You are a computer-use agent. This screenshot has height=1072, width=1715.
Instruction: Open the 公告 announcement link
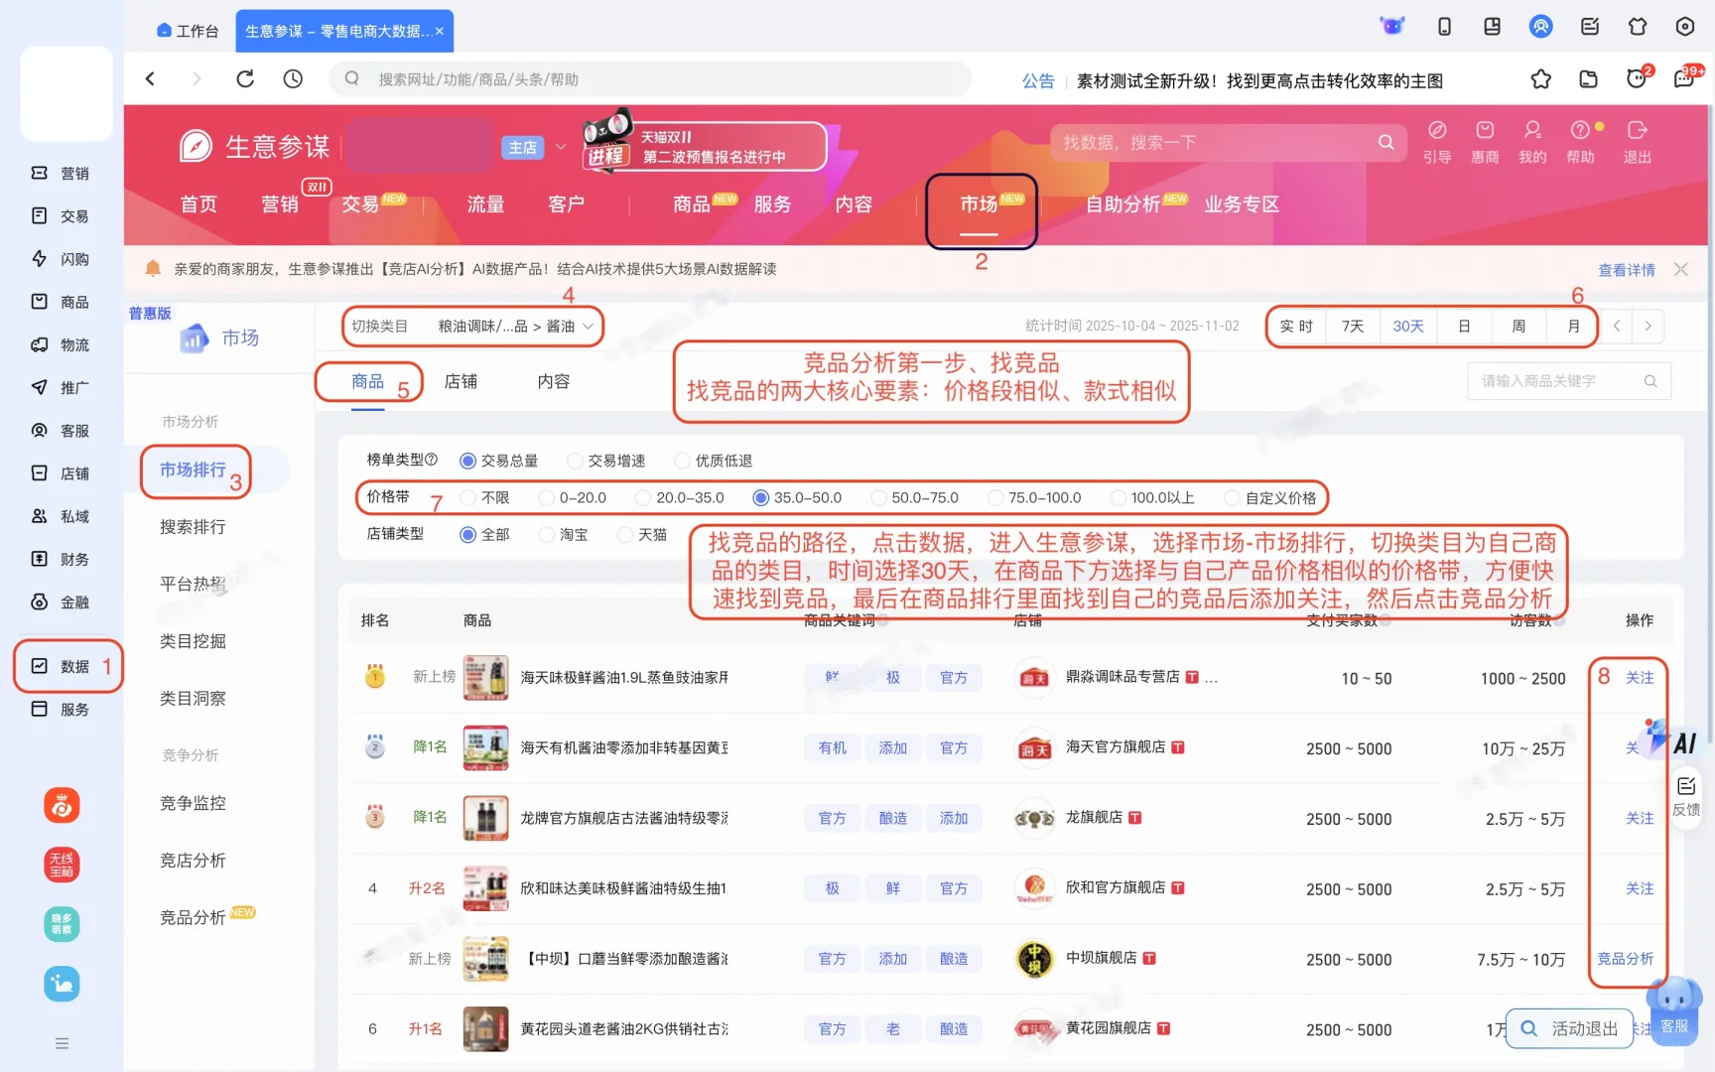[x=1038, y=80]
